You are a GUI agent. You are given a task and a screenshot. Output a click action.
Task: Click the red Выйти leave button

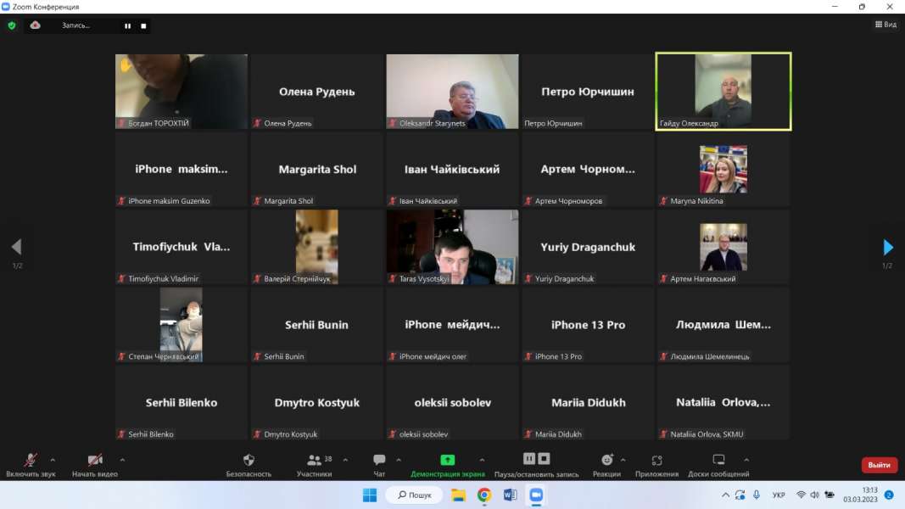coord(879,465)
